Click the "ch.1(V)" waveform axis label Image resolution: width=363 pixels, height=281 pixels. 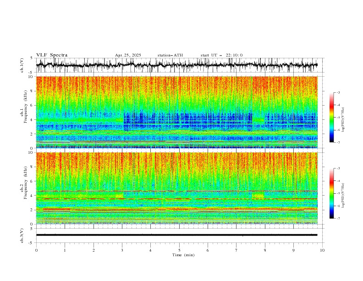[x=22, y=65]
